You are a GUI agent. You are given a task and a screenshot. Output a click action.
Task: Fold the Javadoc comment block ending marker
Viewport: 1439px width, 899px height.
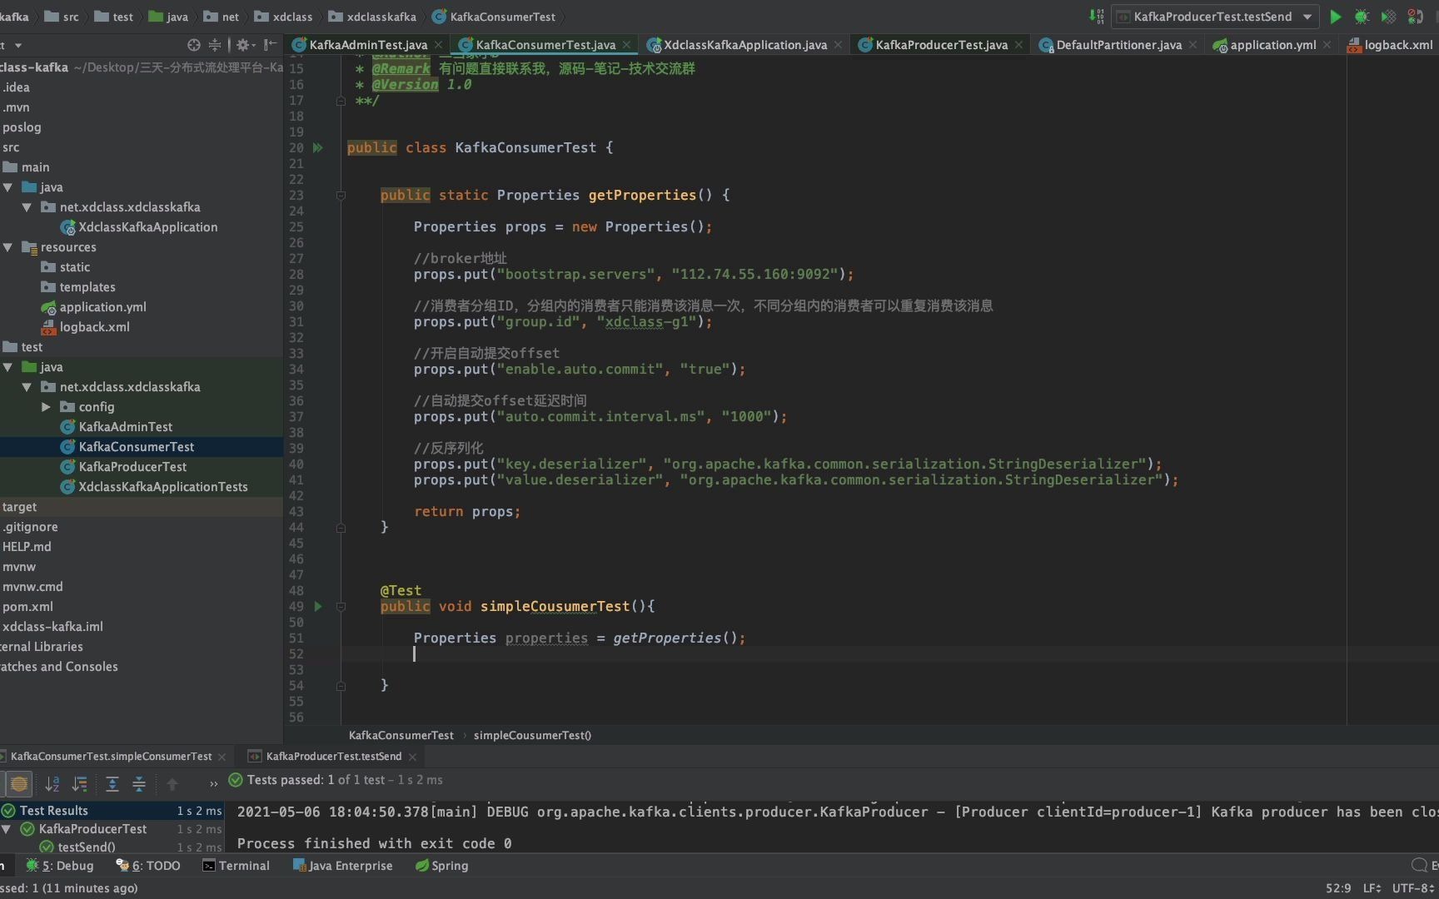[x=341, y=101]
